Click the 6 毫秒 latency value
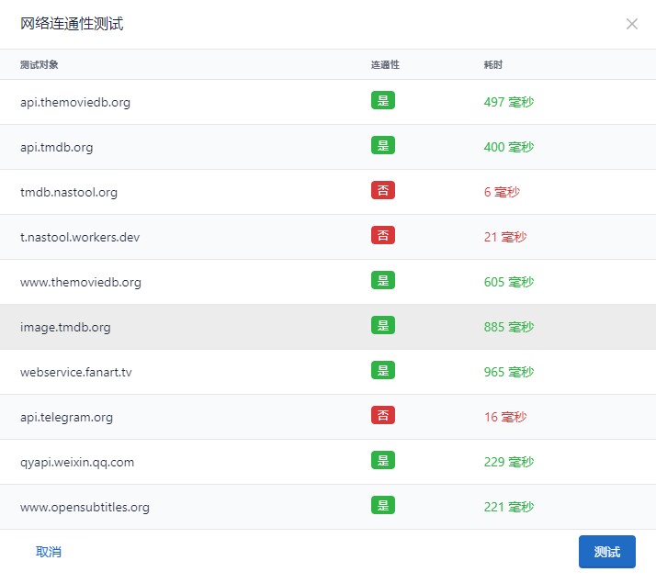 pyautogui.click(x=502, y=192)
